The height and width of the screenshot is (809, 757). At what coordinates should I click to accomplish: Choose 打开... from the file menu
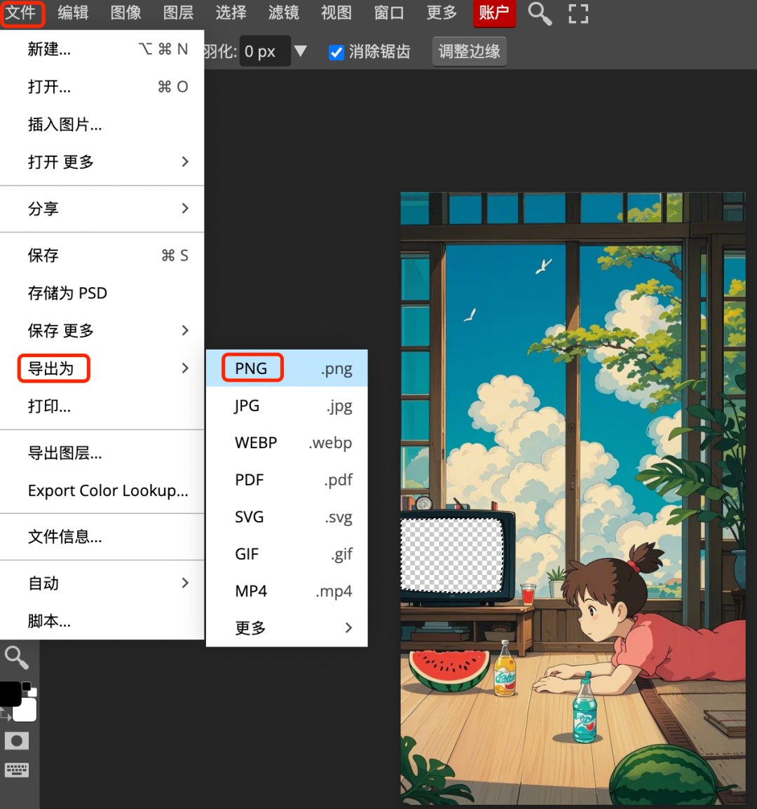[102, 87]
